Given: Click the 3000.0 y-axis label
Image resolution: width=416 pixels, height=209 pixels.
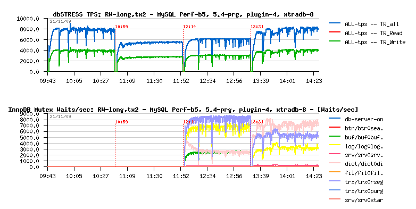Looking at the screenshot, I should pos(29,149).
